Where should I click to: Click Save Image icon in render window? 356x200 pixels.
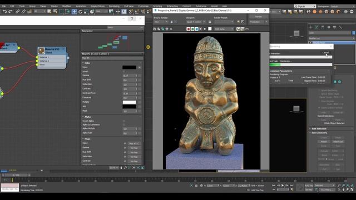[x=155, y=29]
